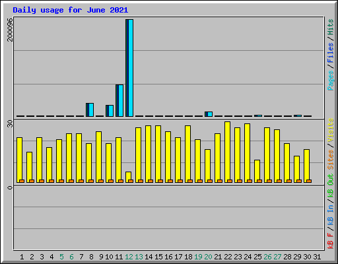Click the yellow visits bar for day 24
This screenshot has width=338, height=264.
tap(247, 153)
